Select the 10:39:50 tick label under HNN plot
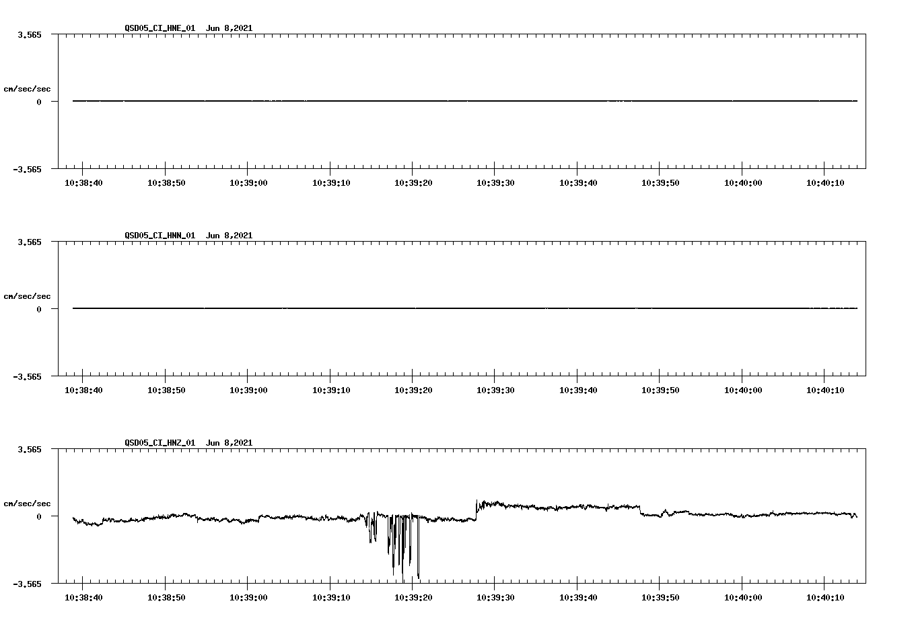This screenshot has width=914, height=622. tap(660, 390)
